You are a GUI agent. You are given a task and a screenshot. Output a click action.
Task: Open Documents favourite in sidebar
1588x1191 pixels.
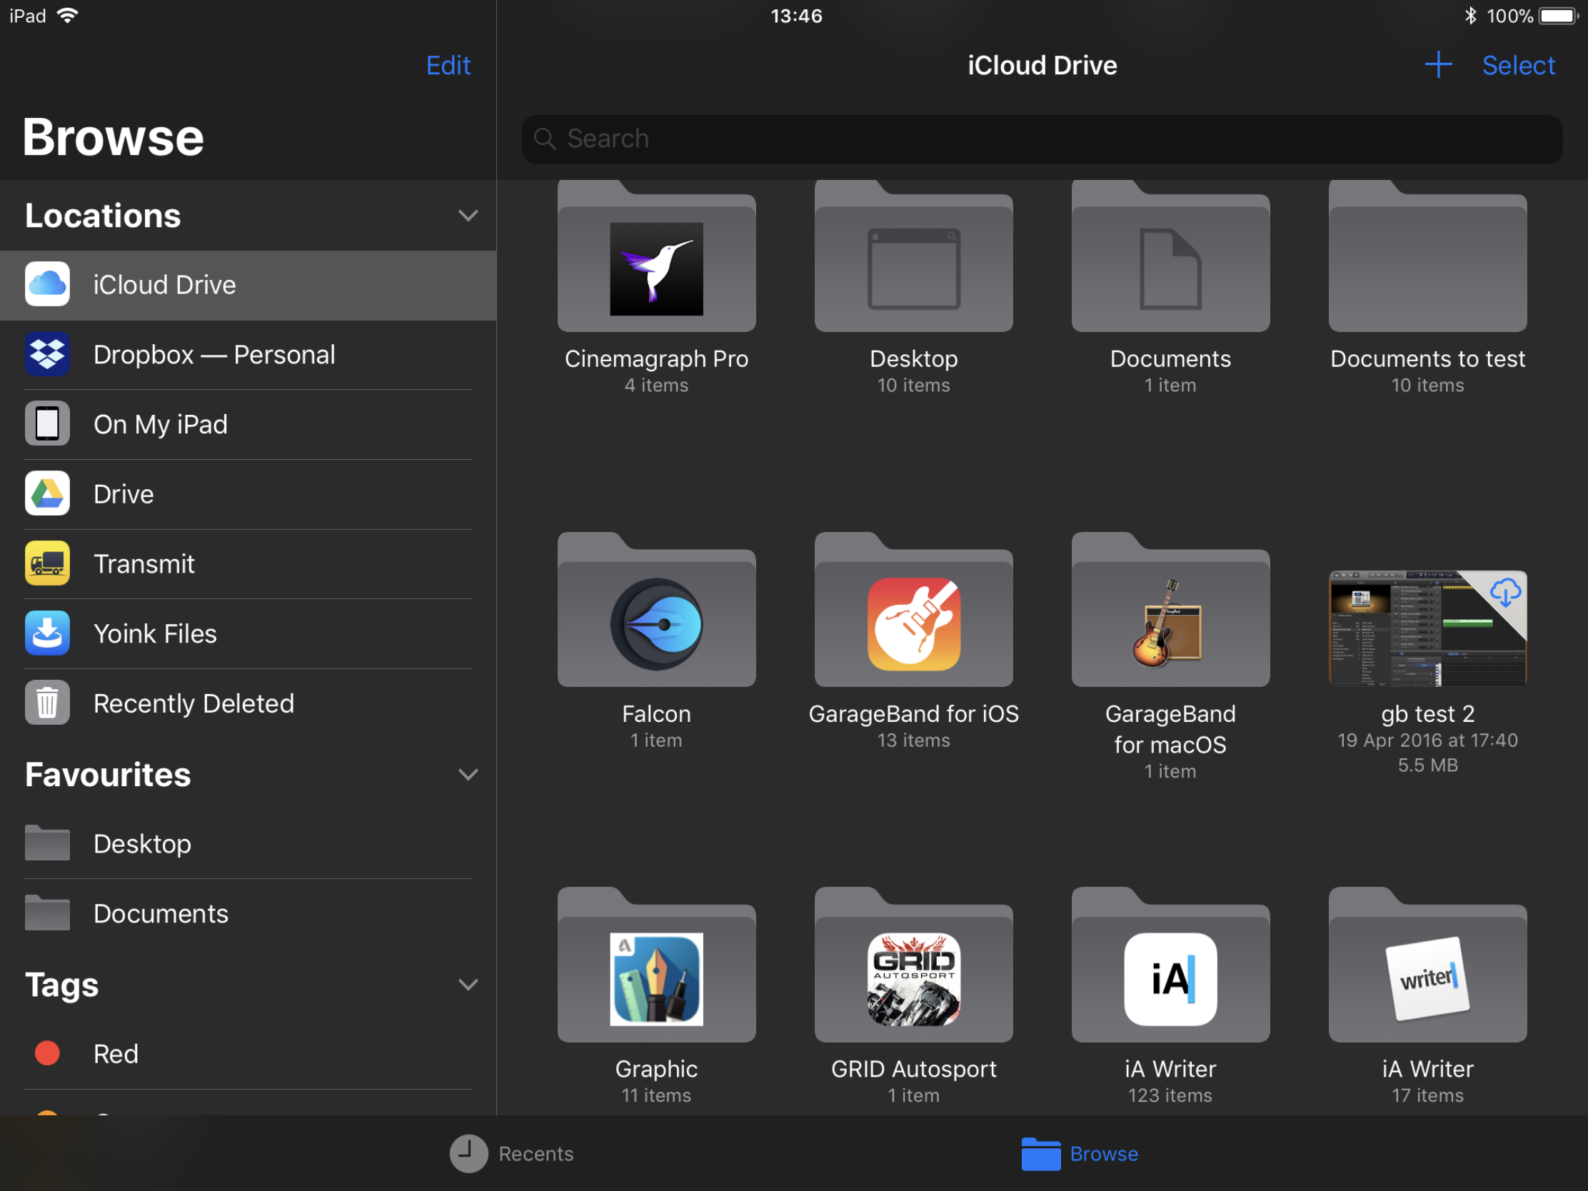pos(248,913)
